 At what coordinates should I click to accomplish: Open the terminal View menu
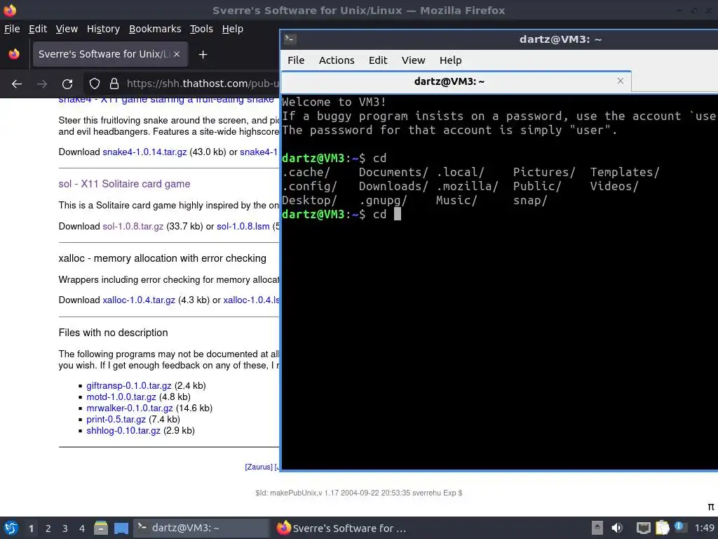(x=413, y=60)
